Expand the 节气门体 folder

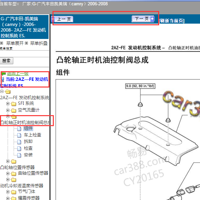pos(8,192)
